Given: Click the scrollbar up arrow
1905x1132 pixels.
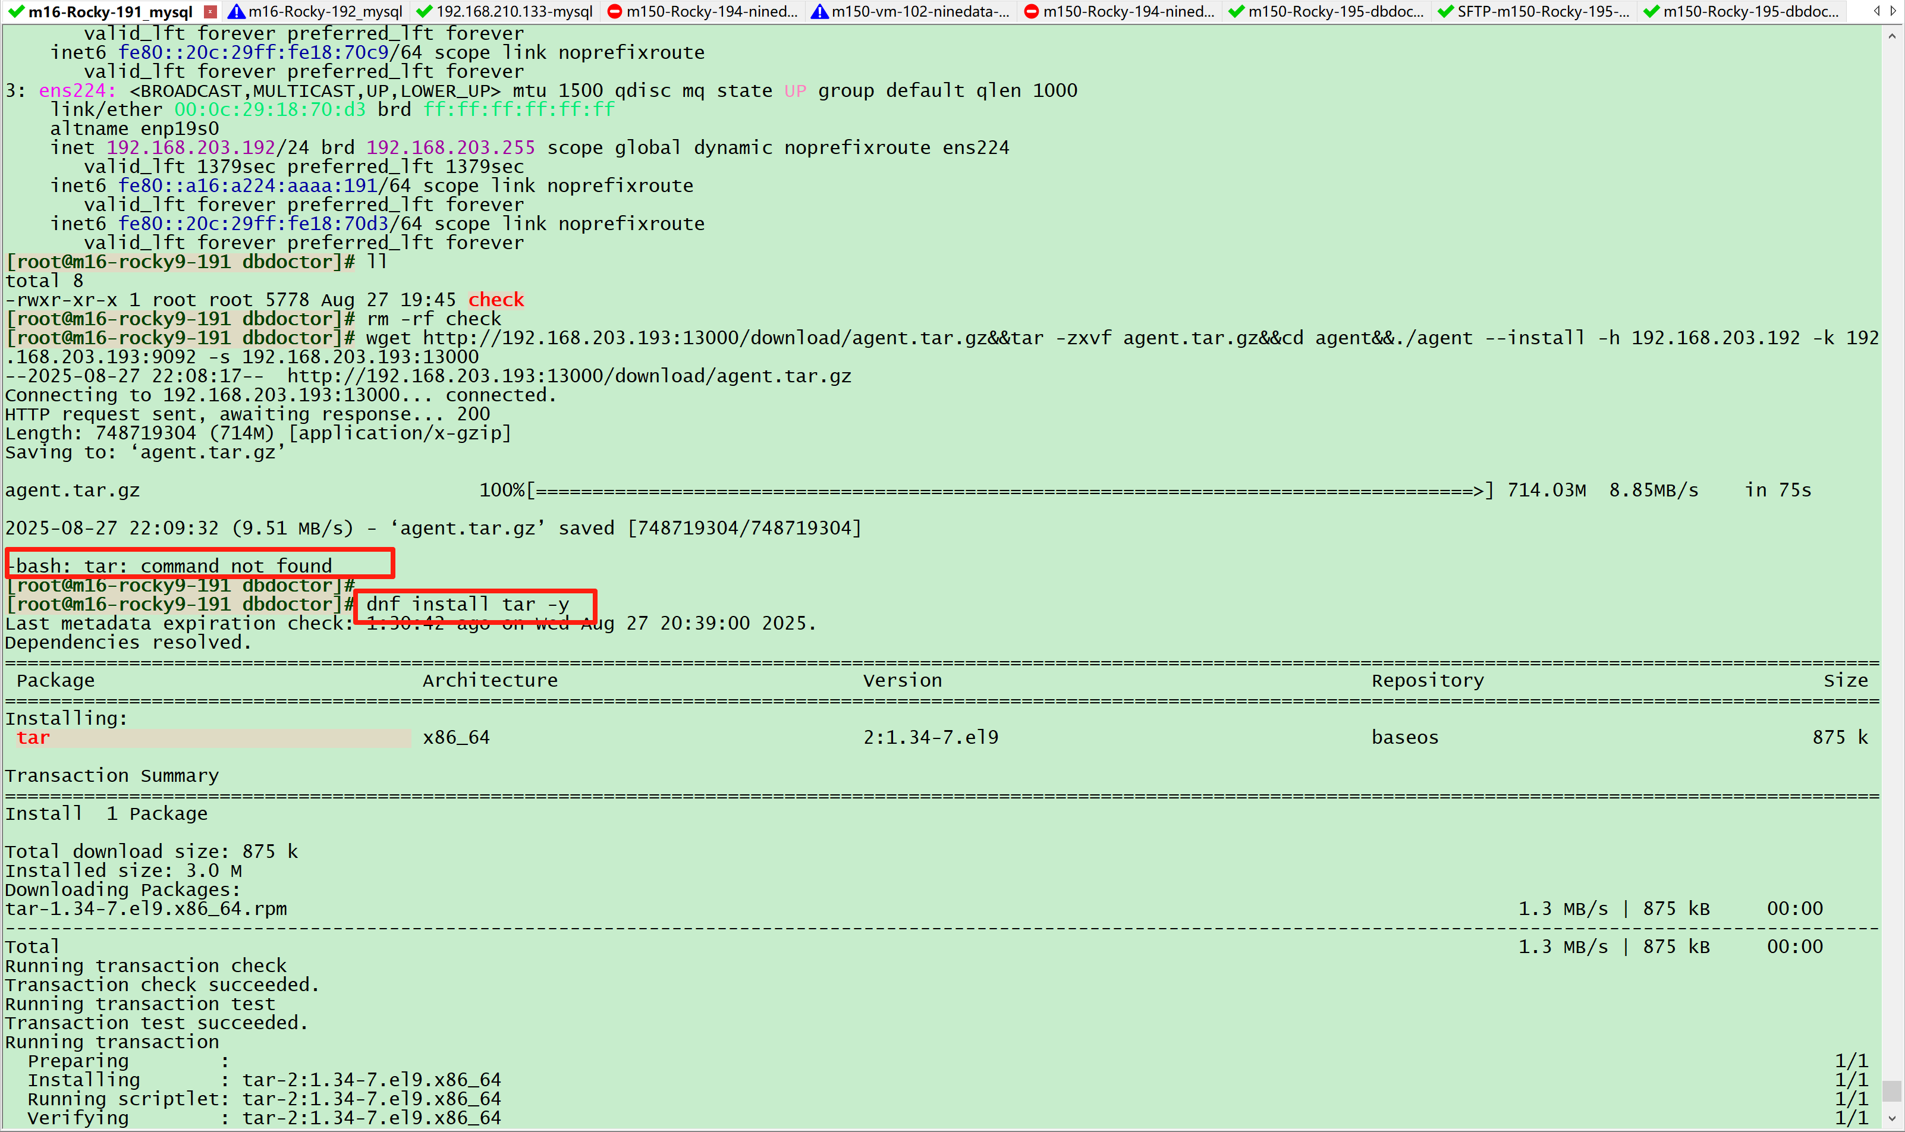Looking at the screenshot, I should click(x=1892, y=36).
